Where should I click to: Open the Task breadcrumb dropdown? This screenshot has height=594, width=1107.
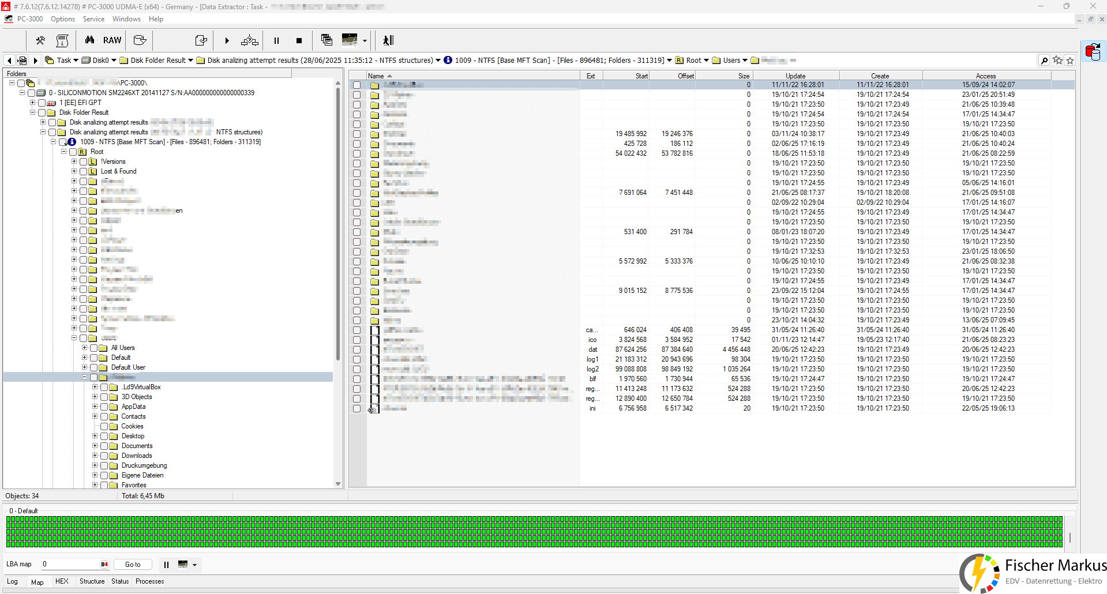76,61
